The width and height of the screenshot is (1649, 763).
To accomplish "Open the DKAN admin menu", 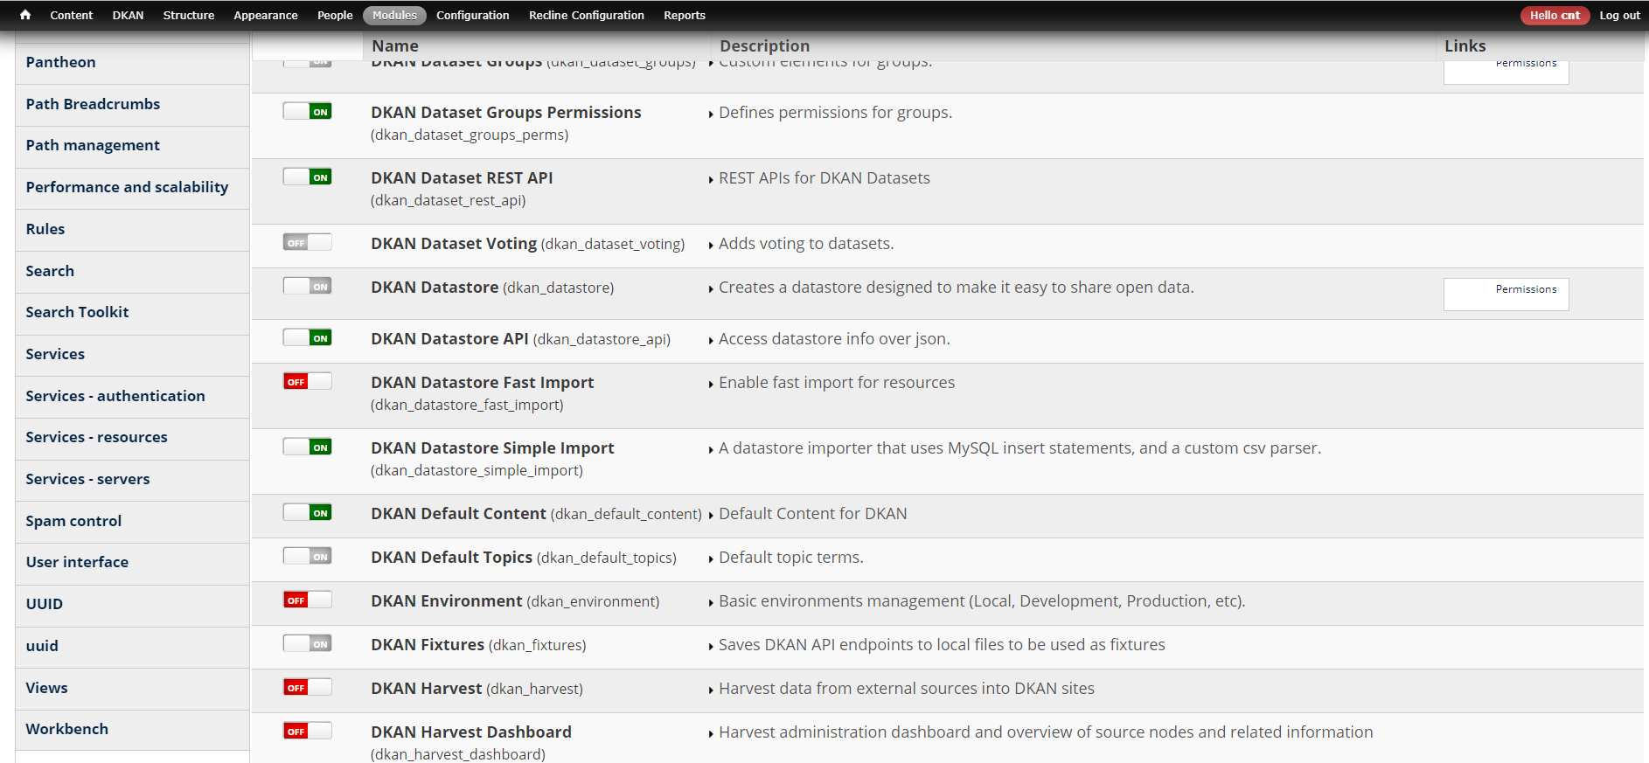I will (x=128, y=15).
